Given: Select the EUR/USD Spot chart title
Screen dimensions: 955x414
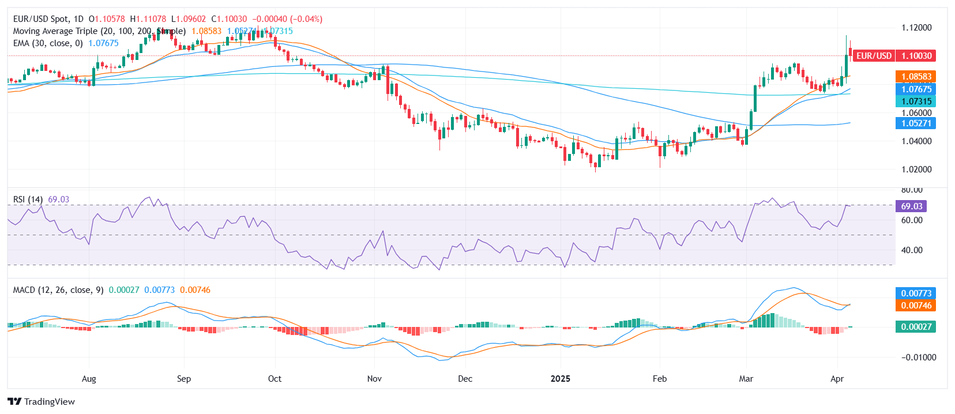Looking at the screenshot, I should (48, 19).
